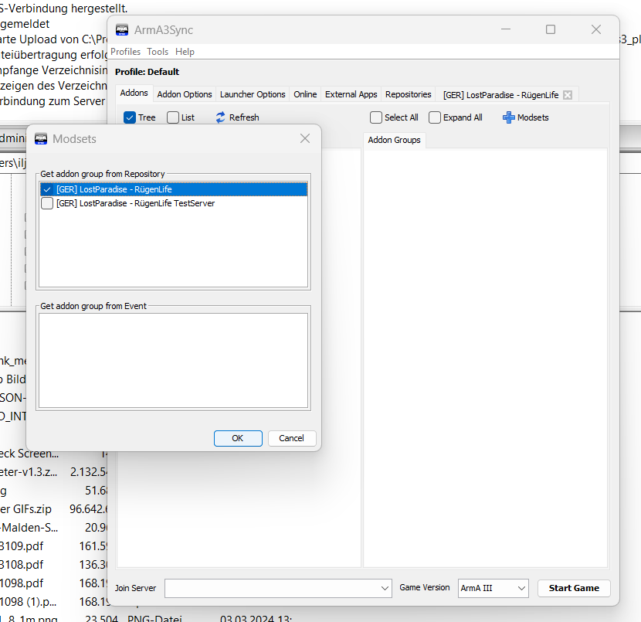This screenshot has height=622, width=641.
Task: Select the RügenLife TestServer row text
Action: pos(135,203)
